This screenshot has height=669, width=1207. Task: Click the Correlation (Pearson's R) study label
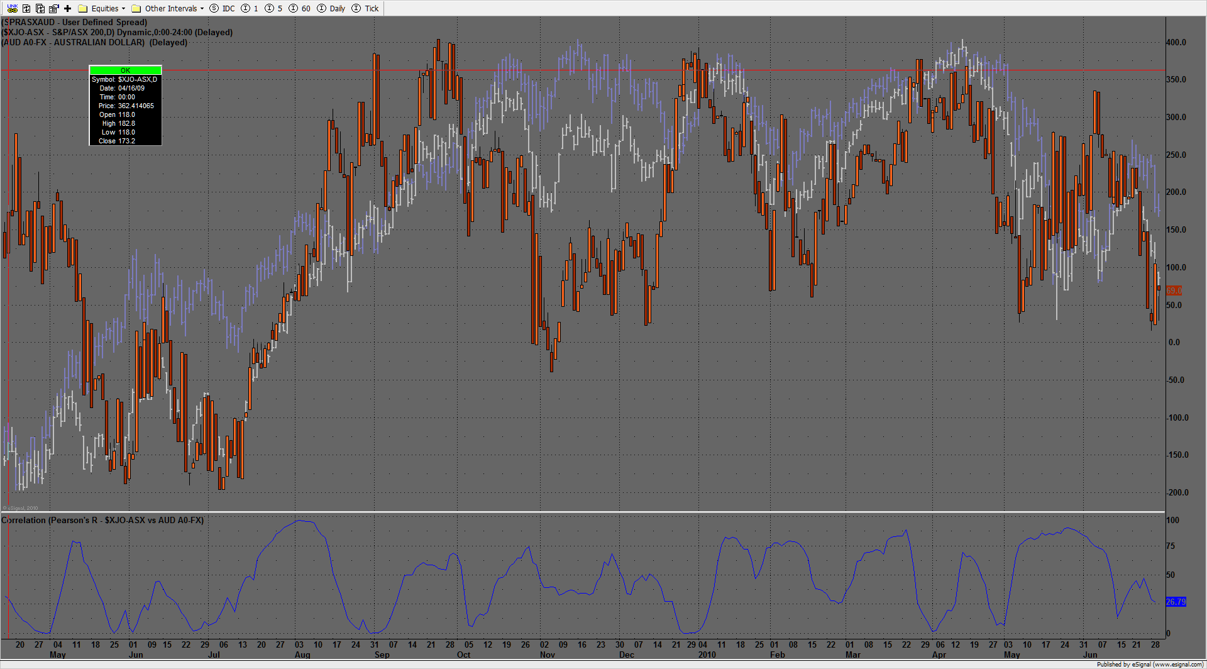[102, 520]
